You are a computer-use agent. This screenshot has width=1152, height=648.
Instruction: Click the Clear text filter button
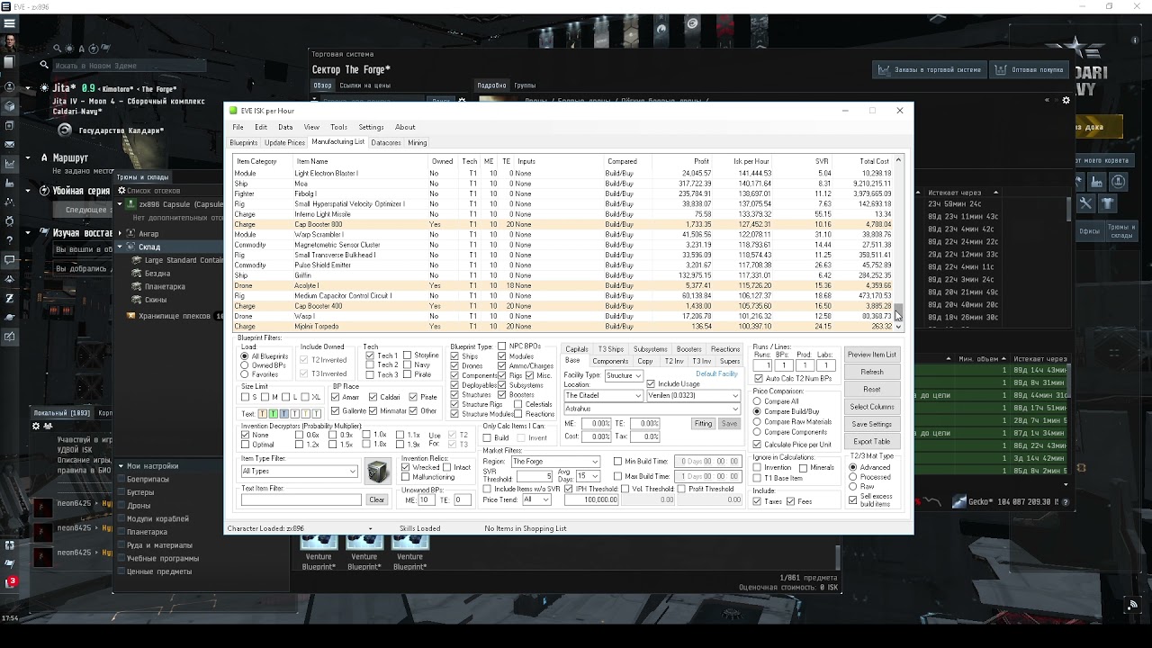click(376, 499)
